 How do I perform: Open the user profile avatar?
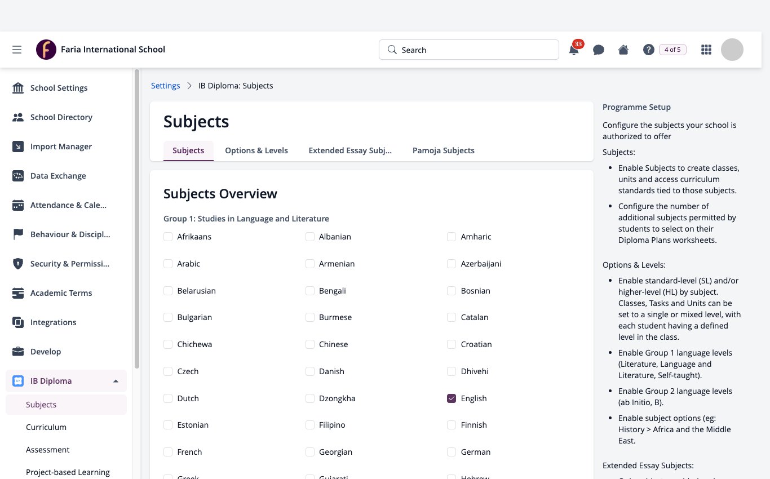coord(732,50)
